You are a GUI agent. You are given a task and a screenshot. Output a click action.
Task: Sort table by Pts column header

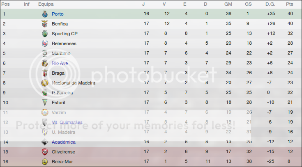(290, 4)
